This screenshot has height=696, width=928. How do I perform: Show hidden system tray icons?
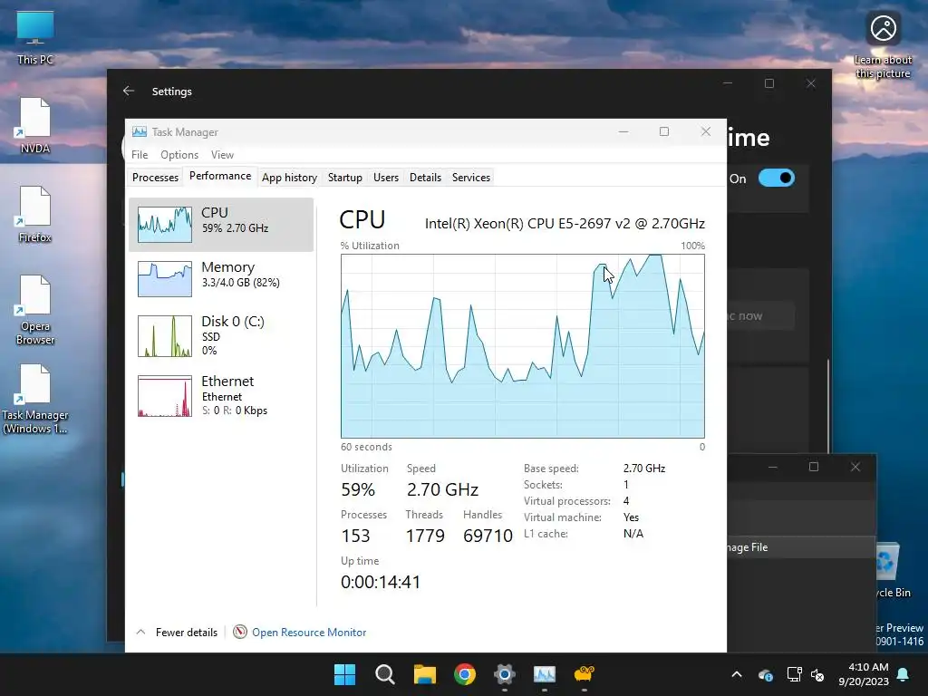tap(736, 674)
